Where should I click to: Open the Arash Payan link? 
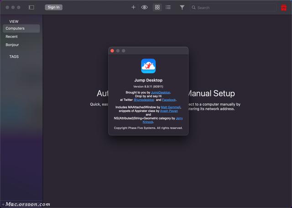coord(170,111)
